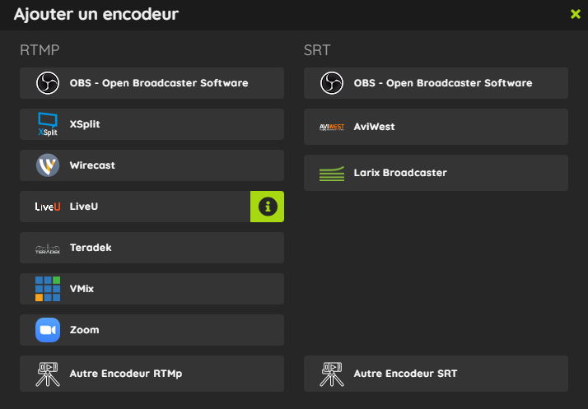Click the SRT section heading

coord(317,50)
